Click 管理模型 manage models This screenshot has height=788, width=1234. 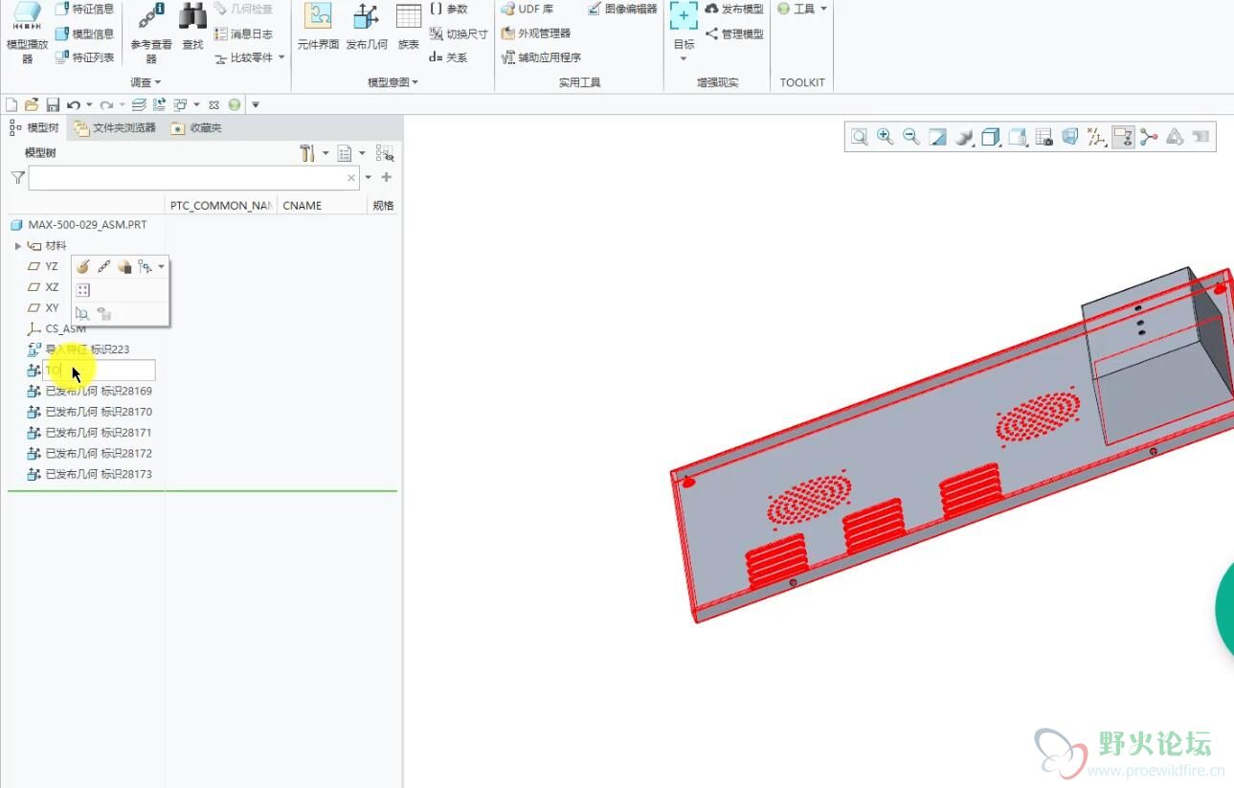pyautogui.click(x=734, y=34)
